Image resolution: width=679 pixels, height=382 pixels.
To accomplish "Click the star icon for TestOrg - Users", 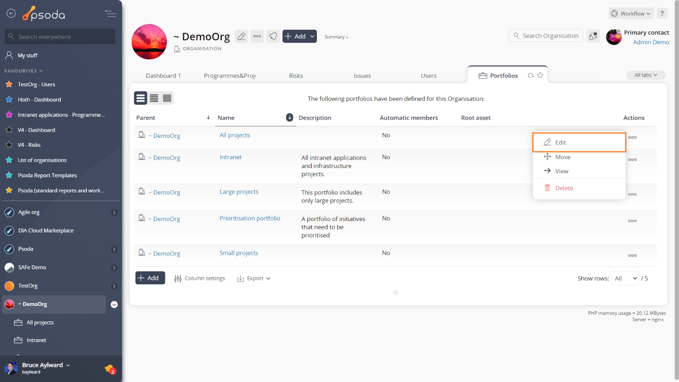I will [x=9, y=84].
